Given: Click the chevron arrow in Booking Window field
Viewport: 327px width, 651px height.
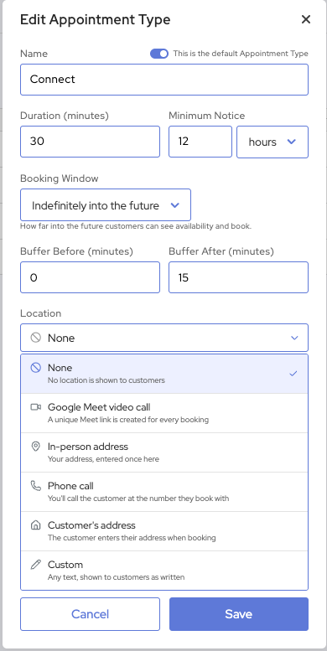Looking at the screenshot, I should [x=175, y=205].
